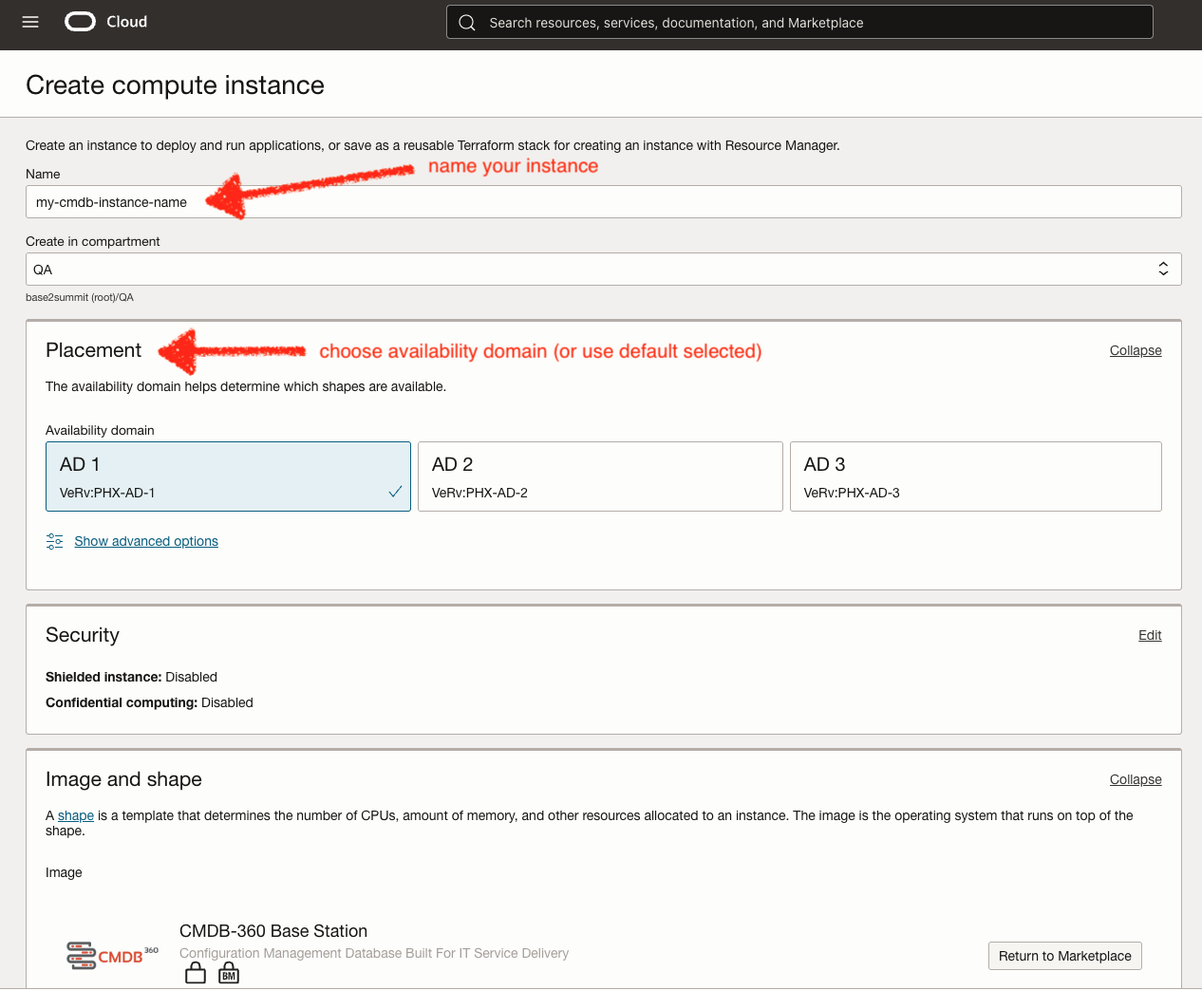Open the hamburger navigation menu
Image resolution: width=1202 pixels, height=990 pixels.
[x=30, y=22]
